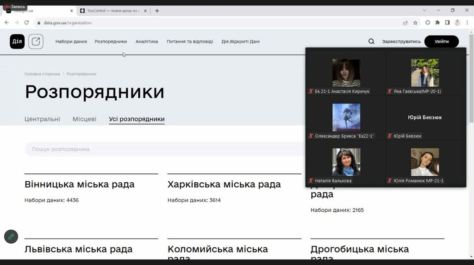Bookmark this page with the star icon

[415, 23]
